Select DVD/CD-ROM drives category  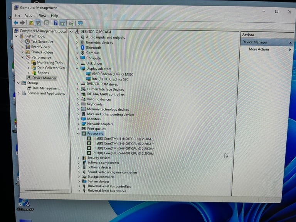point(102,84)
